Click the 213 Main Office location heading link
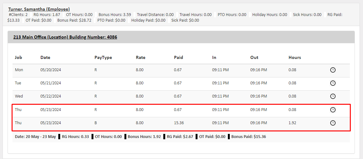Image resolution: width=363 pixels, height=159 pixels. [x=65, y=37]
